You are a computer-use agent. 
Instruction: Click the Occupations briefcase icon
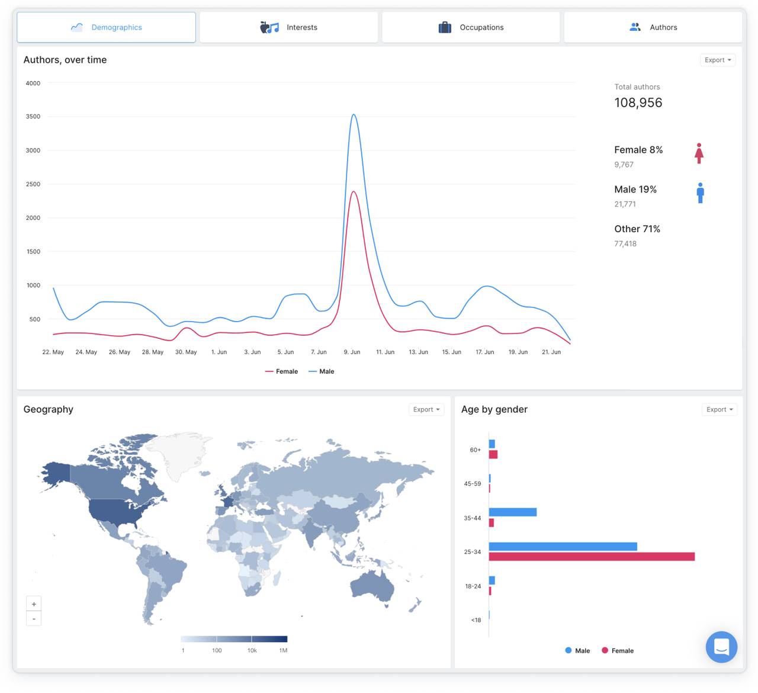point(445,27)
